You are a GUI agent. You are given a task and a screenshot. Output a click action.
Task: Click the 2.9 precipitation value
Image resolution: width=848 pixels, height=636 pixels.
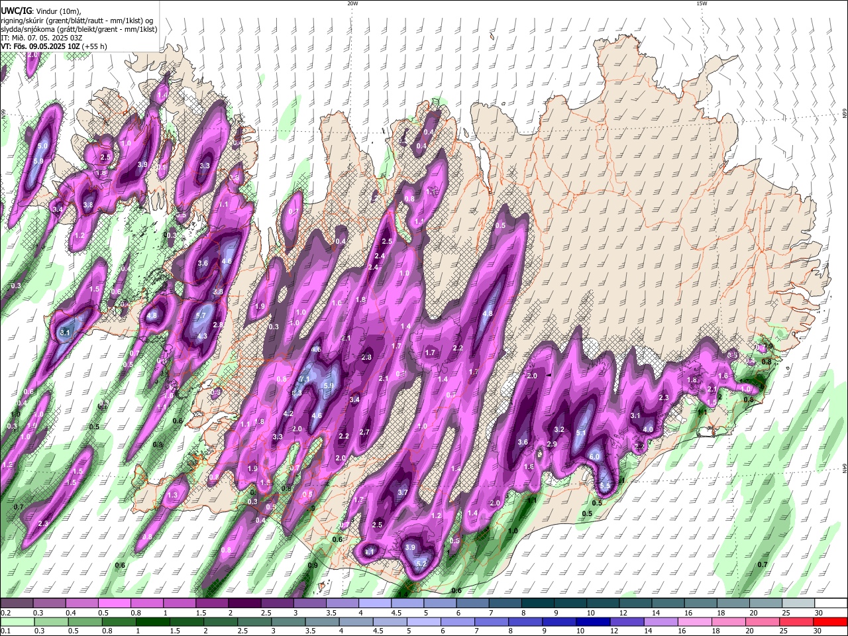pyautogui.click(x=552, y=444)
